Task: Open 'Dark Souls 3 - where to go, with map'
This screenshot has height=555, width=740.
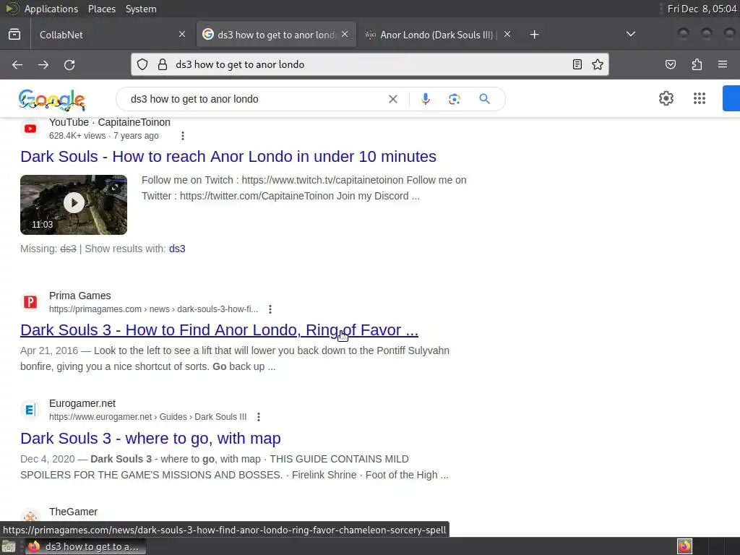Action: pos(150,439)
